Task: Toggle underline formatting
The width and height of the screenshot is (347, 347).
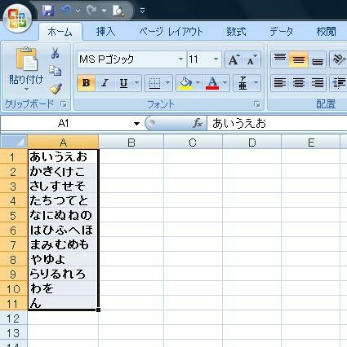Action: (123, 83)
